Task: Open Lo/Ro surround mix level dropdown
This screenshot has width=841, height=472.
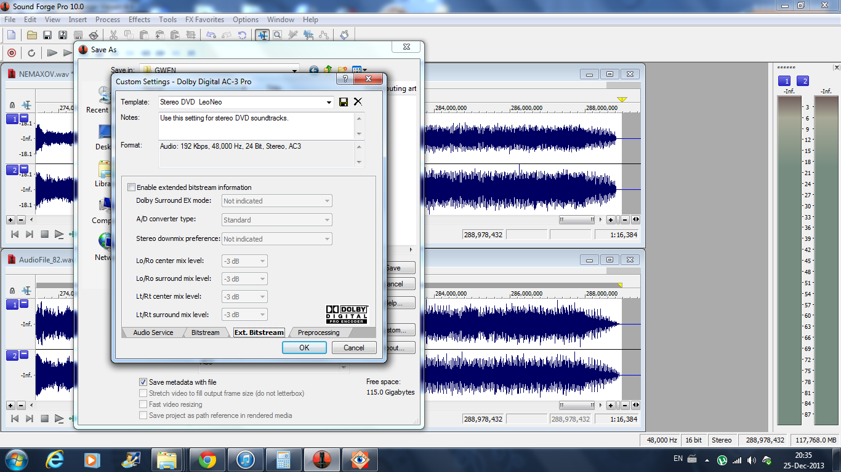Action: click(244, 279)
